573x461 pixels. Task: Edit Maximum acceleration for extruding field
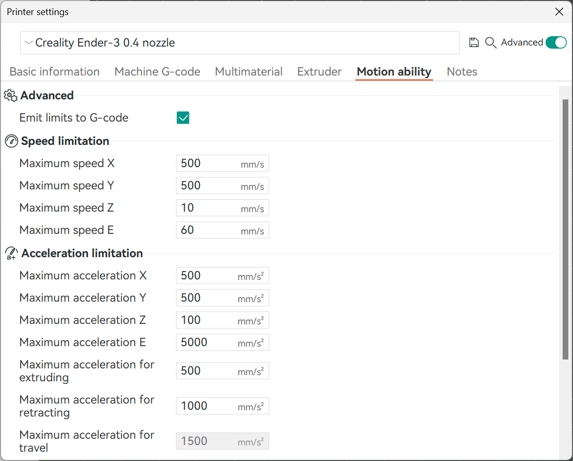[x=222, y=371]
